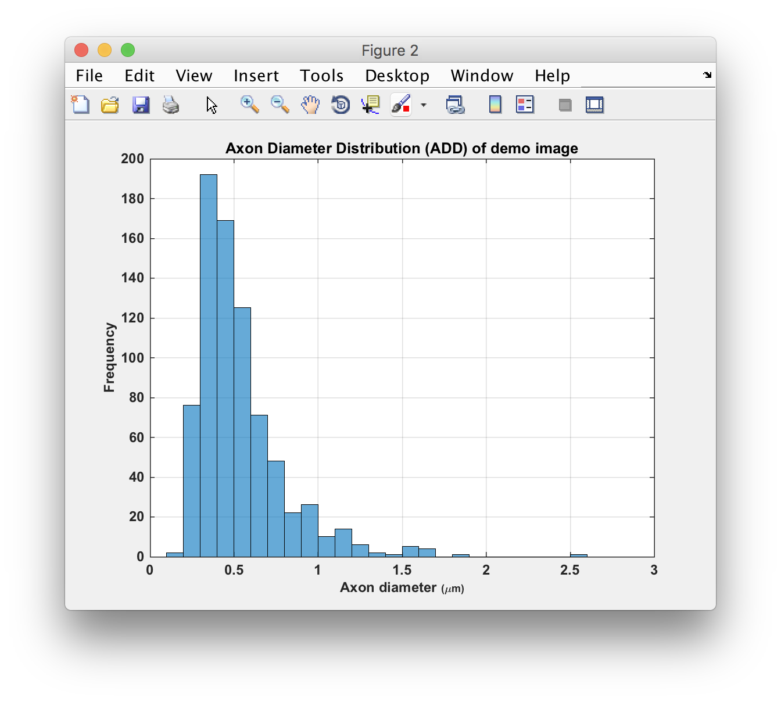781x703 pixels.
Task: Close the Figure 2 window
Action: [x=81, y=51]
